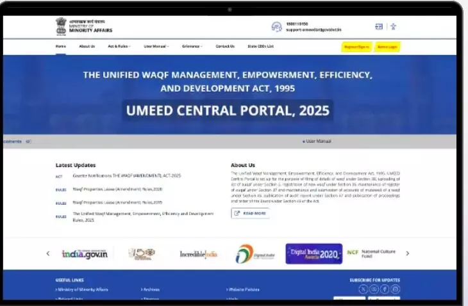This screenshot has height=306, width=468.
Task: Open the Digital India Awards 2020 banner
Action: pos(313,254)
